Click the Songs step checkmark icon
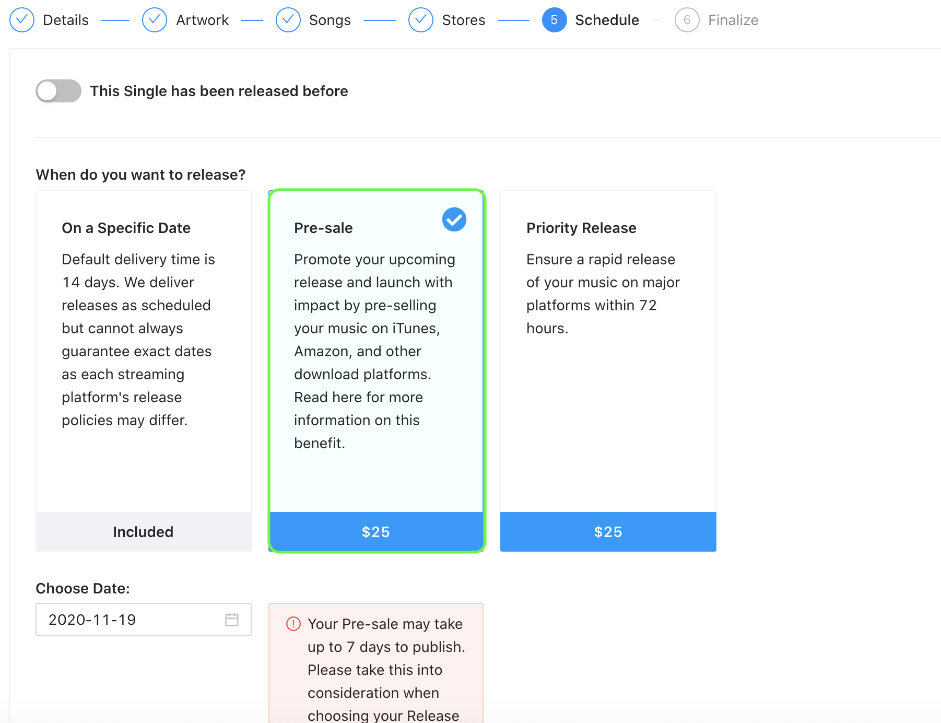Image resolution: width=941 pixels, height=723 pixels. click(x=288, y=20)
